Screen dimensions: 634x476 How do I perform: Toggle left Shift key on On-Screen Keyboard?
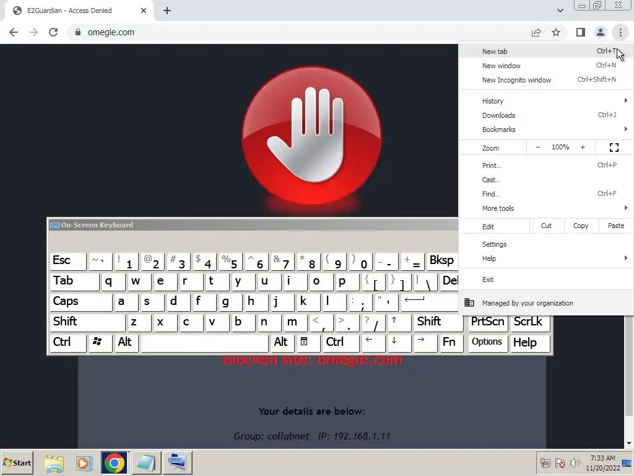pos(87,322)
